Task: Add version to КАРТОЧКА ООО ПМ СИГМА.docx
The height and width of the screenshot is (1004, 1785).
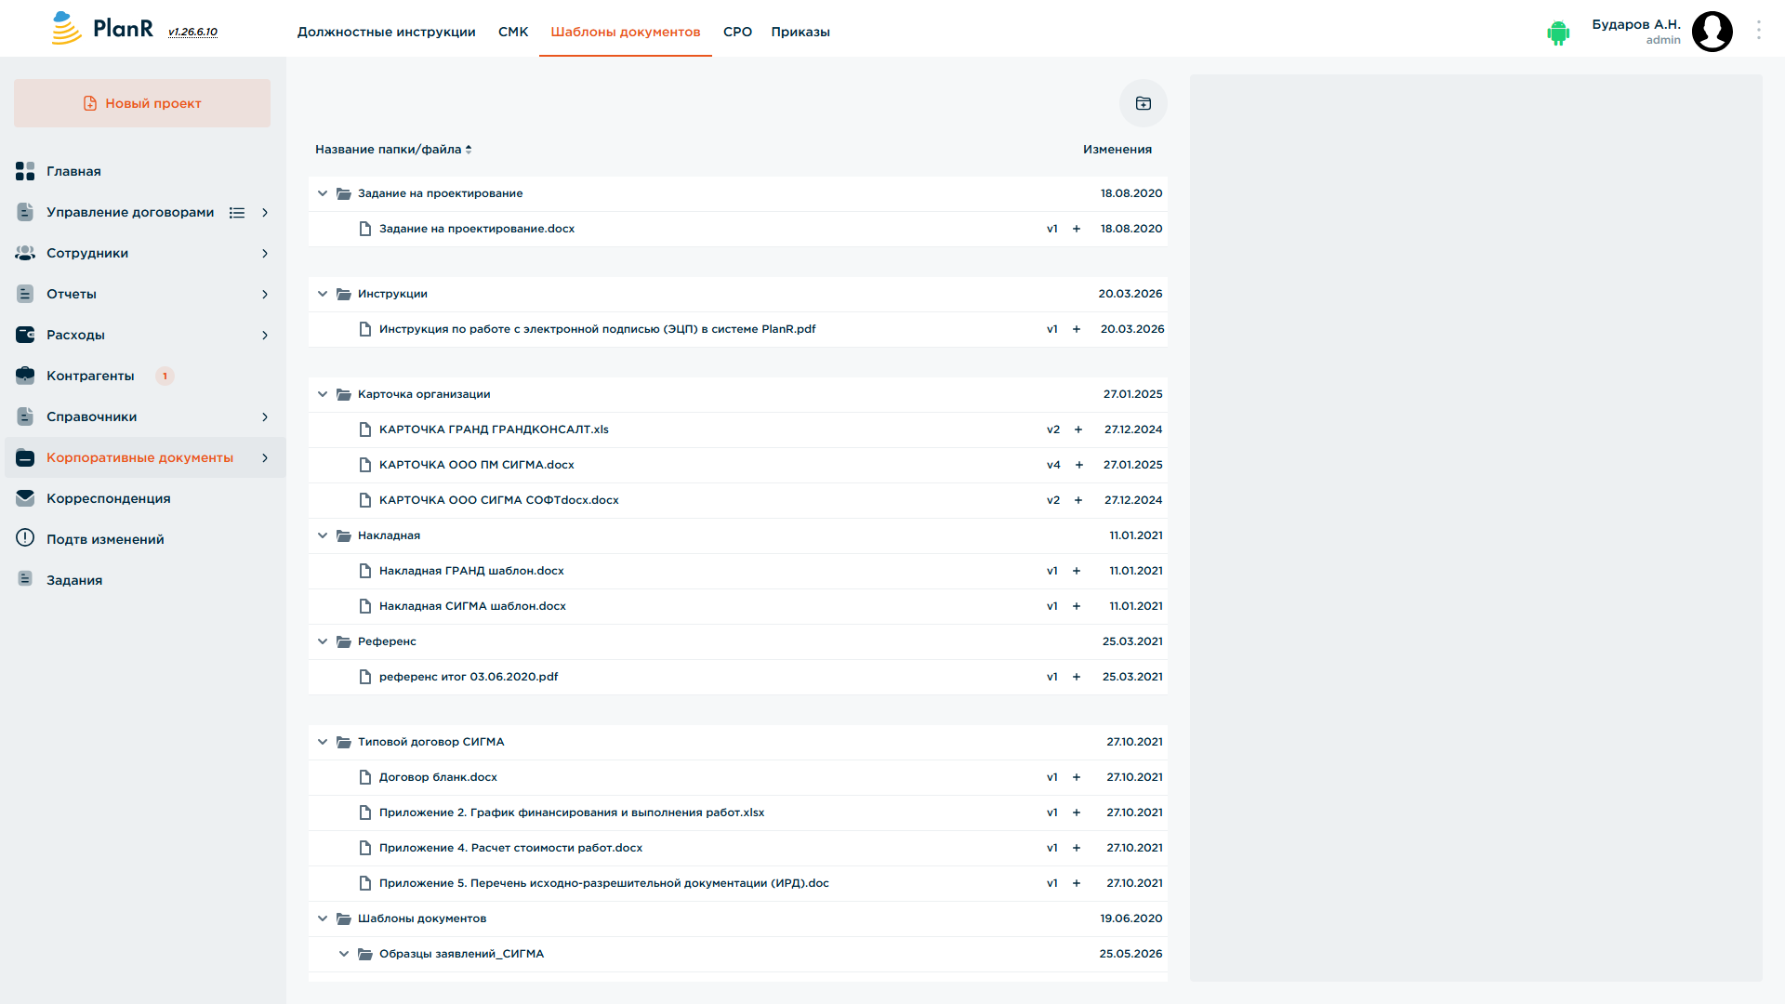Action: (x=1079, y=465)
